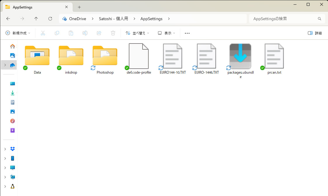Click OneDrive in the address breadcrumb
The image size is (328, 196).
point(78,19)
